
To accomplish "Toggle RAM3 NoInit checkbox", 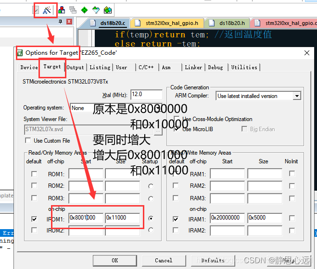I will pos(292,198).
